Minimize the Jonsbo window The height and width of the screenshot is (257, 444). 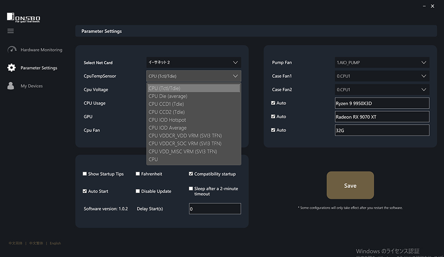424,6
